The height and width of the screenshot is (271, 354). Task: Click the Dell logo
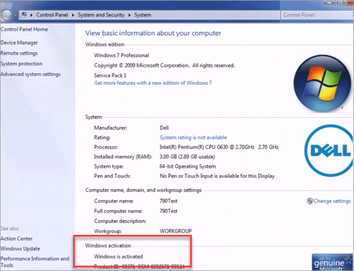tap(328, 151)
